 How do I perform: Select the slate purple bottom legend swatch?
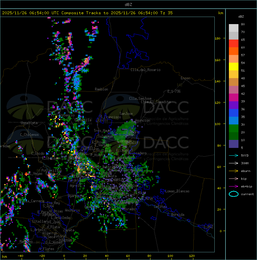coord(234,144)
